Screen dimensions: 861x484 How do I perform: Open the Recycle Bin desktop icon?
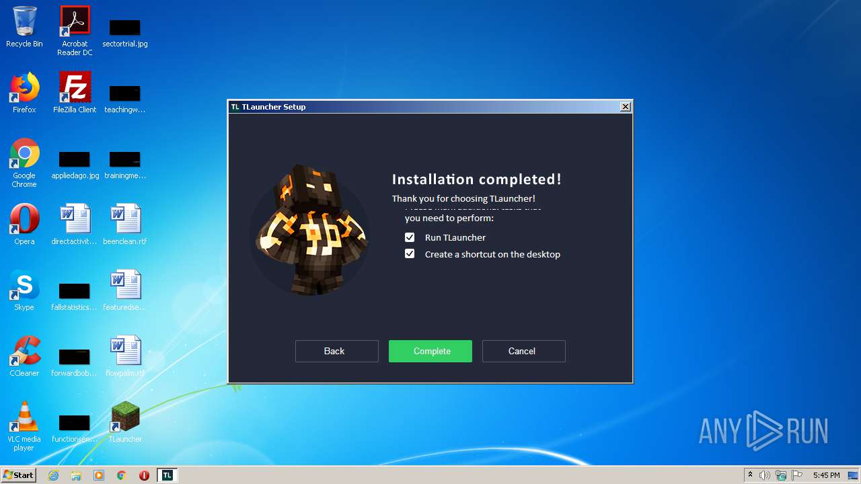(24, 28)
